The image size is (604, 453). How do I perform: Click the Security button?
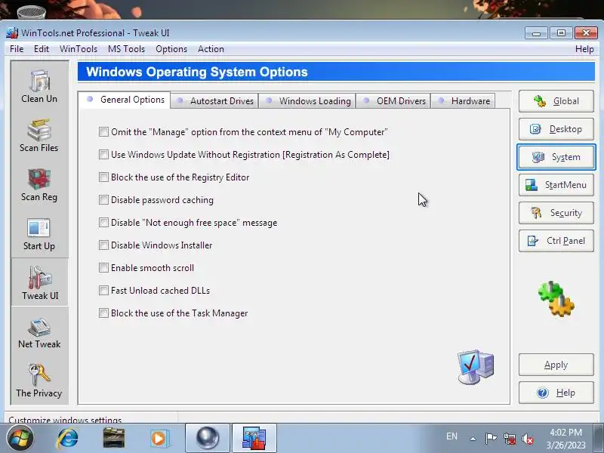click(x=556, y=213)
